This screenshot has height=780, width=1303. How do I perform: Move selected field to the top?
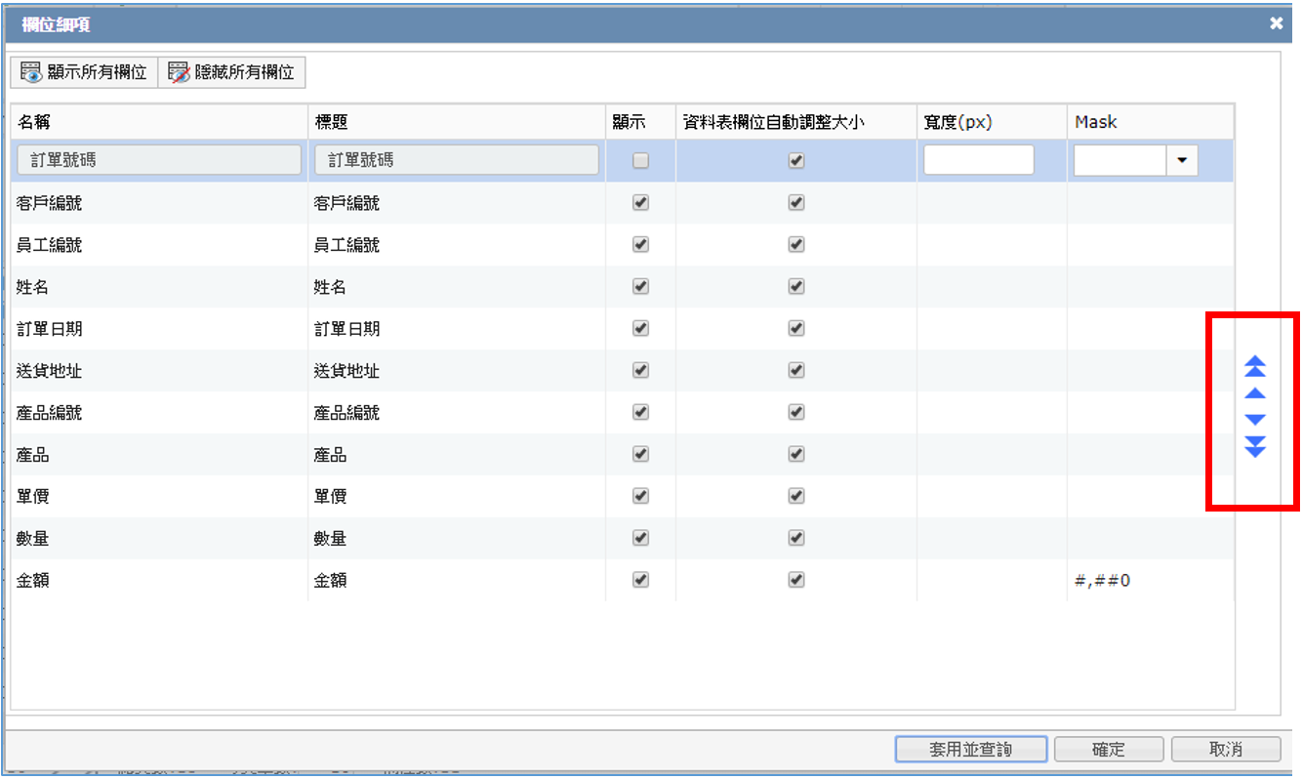click(1255, 367)
